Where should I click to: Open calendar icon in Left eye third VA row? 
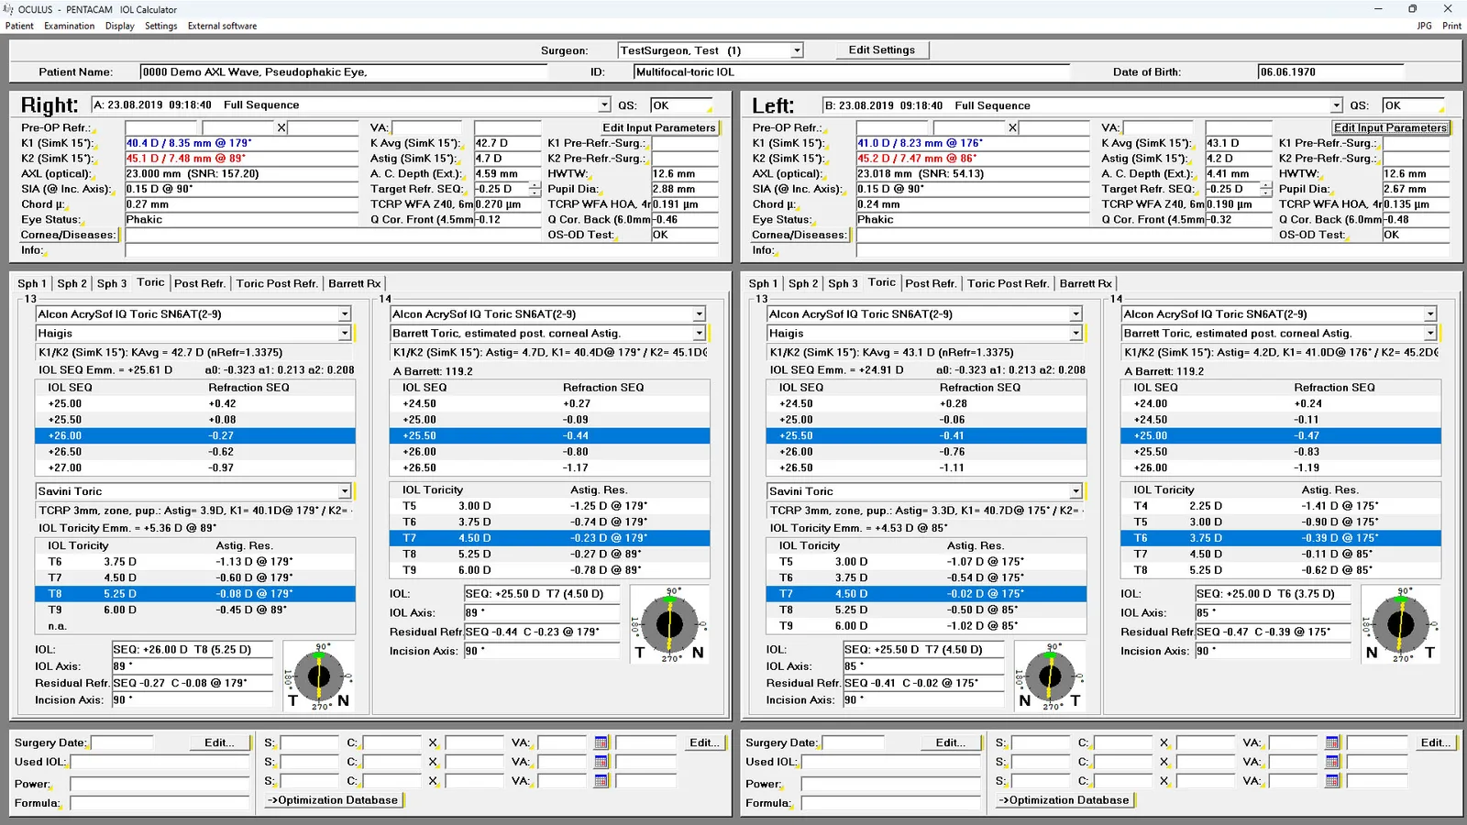(x=1332, y=781)
